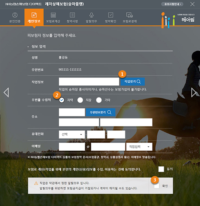The height and width of the screenshot is (206, 200).
Task: Choose the 기타 mail recipient radio
Action: [x=99, y=100]
